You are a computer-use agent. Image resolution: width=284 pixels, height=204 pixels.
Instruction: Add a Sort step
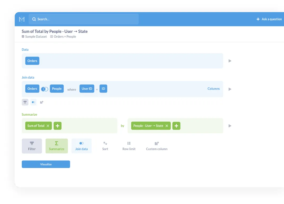click(x=105, y=146)
